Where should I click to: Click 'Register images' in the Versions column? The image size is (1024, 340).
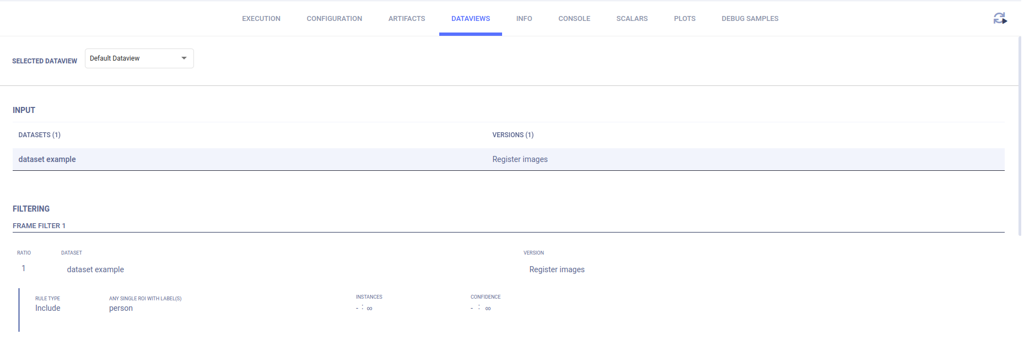click(x=520, y=159)
